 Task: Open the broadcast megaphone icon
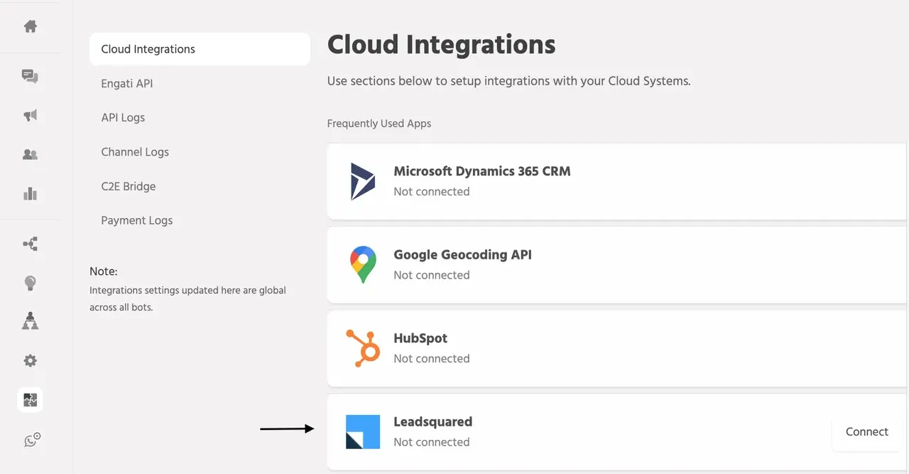pyautogui.click(x=30, y=115)
